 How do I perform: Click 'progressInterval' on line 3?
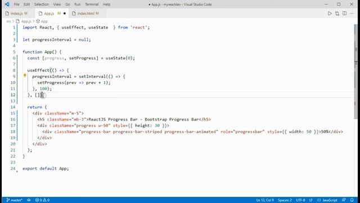(x=52, y=39)
